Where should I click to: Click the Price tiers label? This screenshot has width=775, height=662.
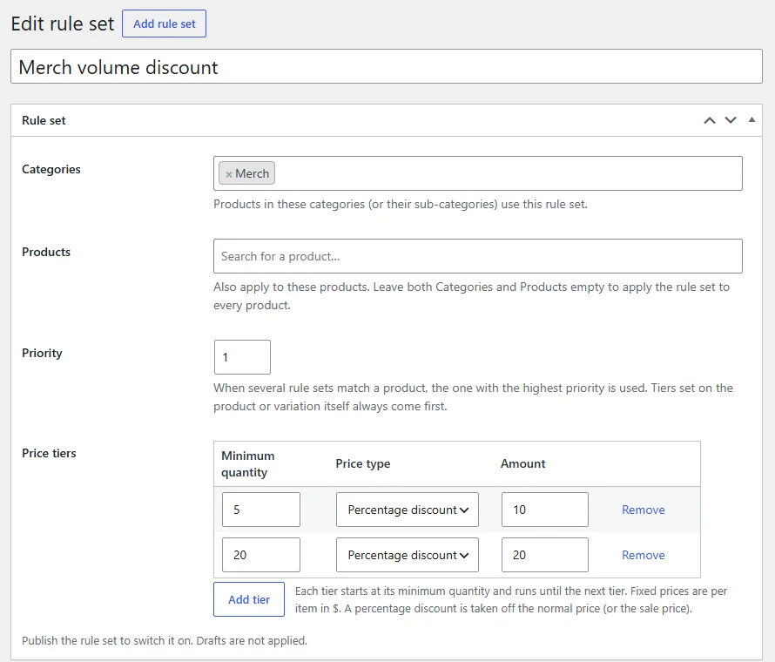point(49,453)
